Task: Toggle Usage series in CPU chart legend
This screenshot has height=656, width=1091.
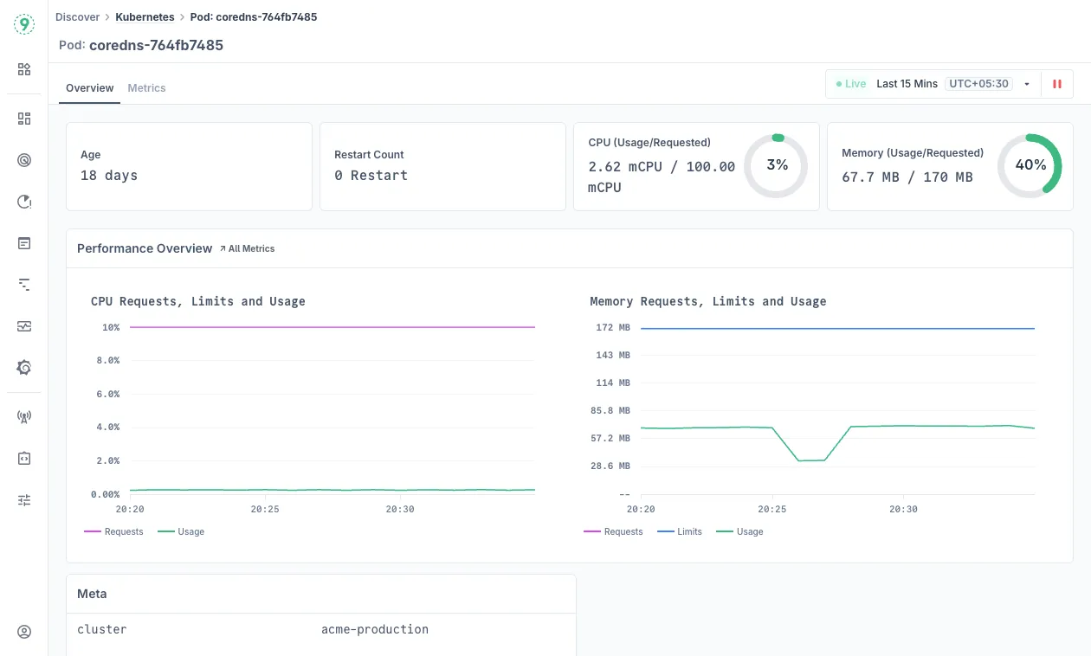Action: point(190,531)
